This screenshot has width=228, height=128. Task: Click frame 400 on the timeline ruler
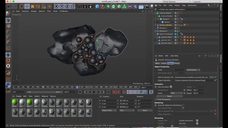point(111,87)
